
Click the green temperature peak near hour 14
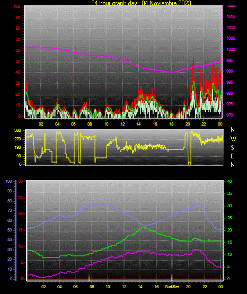[144, 227]
